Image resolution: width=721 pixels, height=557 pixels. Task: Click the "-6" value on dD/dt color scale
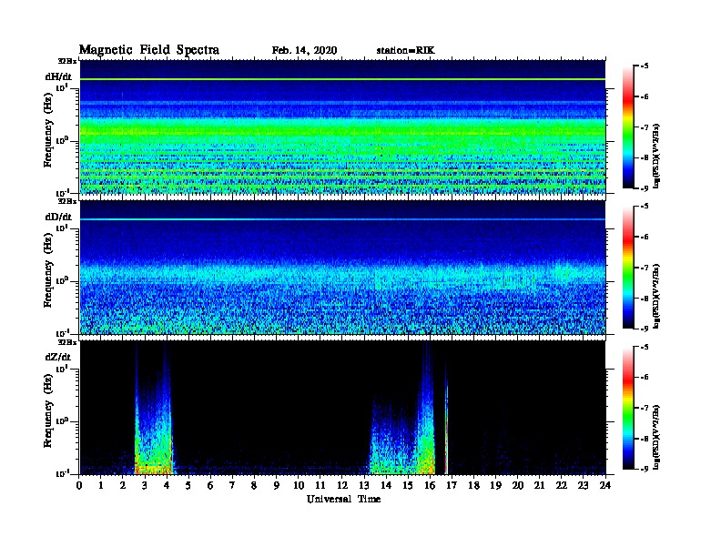[644, 238]
